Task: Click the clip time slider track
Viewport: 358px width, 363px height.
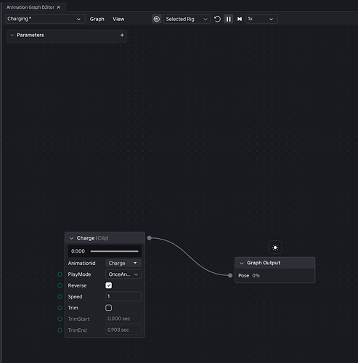Action: pos(114,251)
